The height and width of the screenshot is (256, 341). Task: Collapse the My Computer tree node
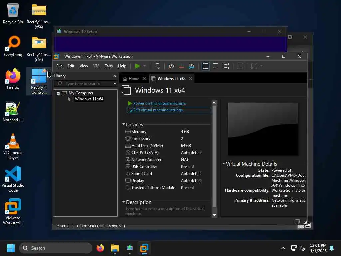(x=58, y=93)
